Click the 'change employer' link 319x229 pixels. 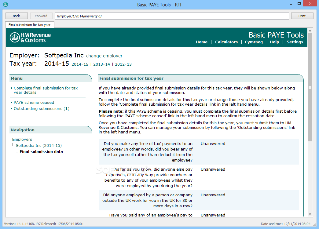(x=105, y=56)
